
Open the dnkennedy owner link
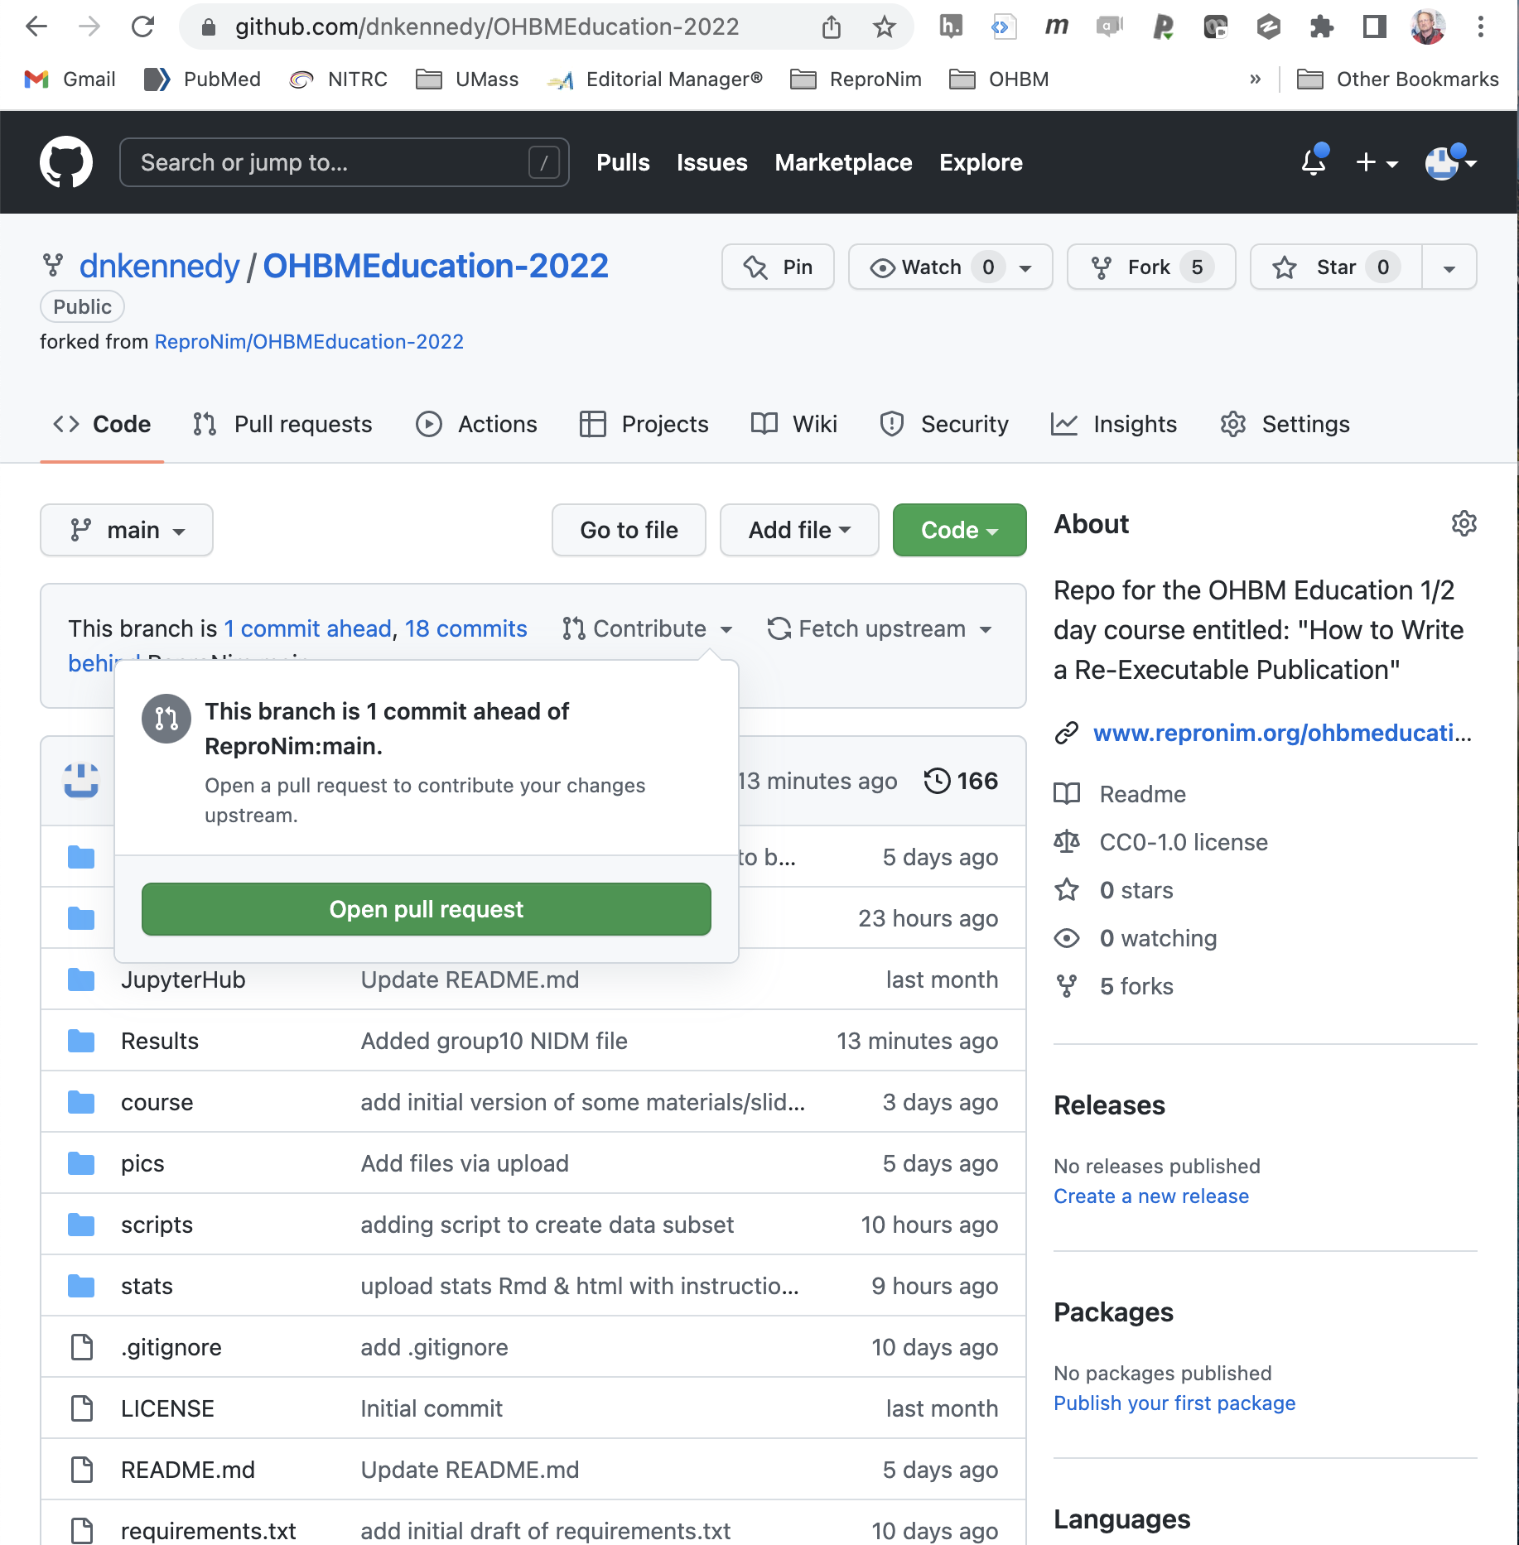(x=159, y=266)
